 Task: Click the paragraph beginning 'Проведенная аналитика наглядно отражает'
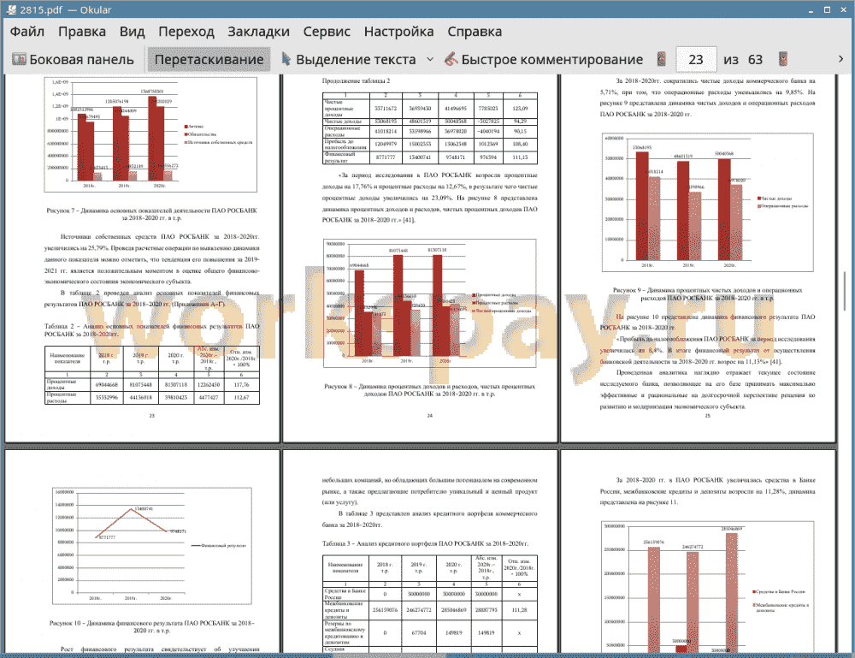point(707,389)
